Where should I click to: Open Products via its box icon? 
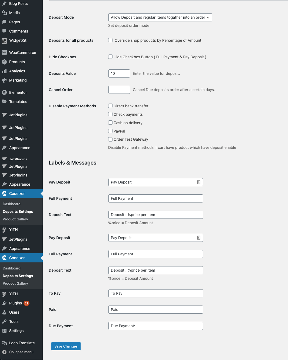click(4, 62)
